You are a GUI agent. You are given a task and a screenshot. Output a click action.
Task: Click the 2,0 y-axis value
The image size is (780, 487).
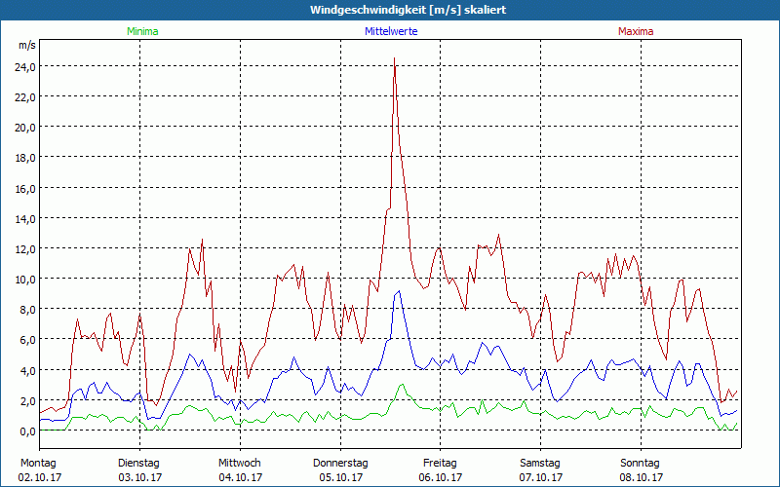[x=27, y=401]
